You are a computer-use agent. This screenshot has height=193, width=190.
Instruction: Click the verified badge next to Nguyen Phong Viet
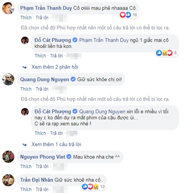click(68, 156)
